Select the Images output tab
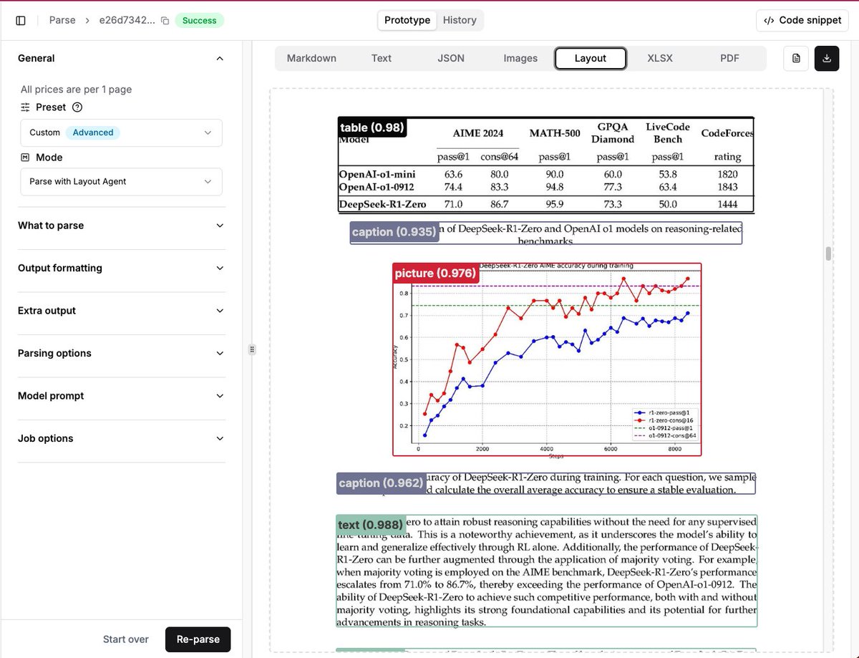The image size is (859, 658). (520, 59)
